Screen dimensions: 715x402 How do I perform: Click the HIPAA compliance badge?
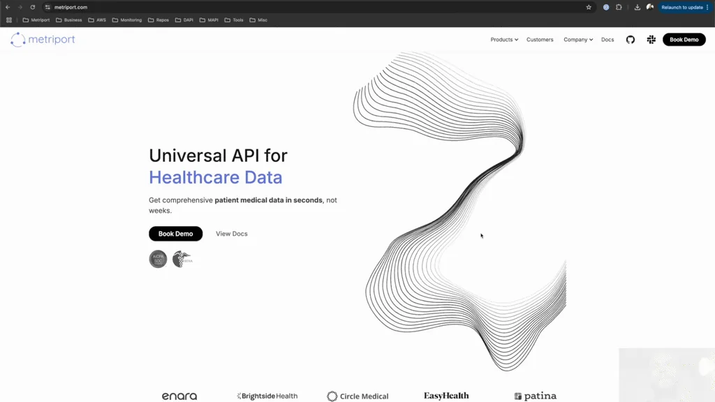tap(182, 259)
